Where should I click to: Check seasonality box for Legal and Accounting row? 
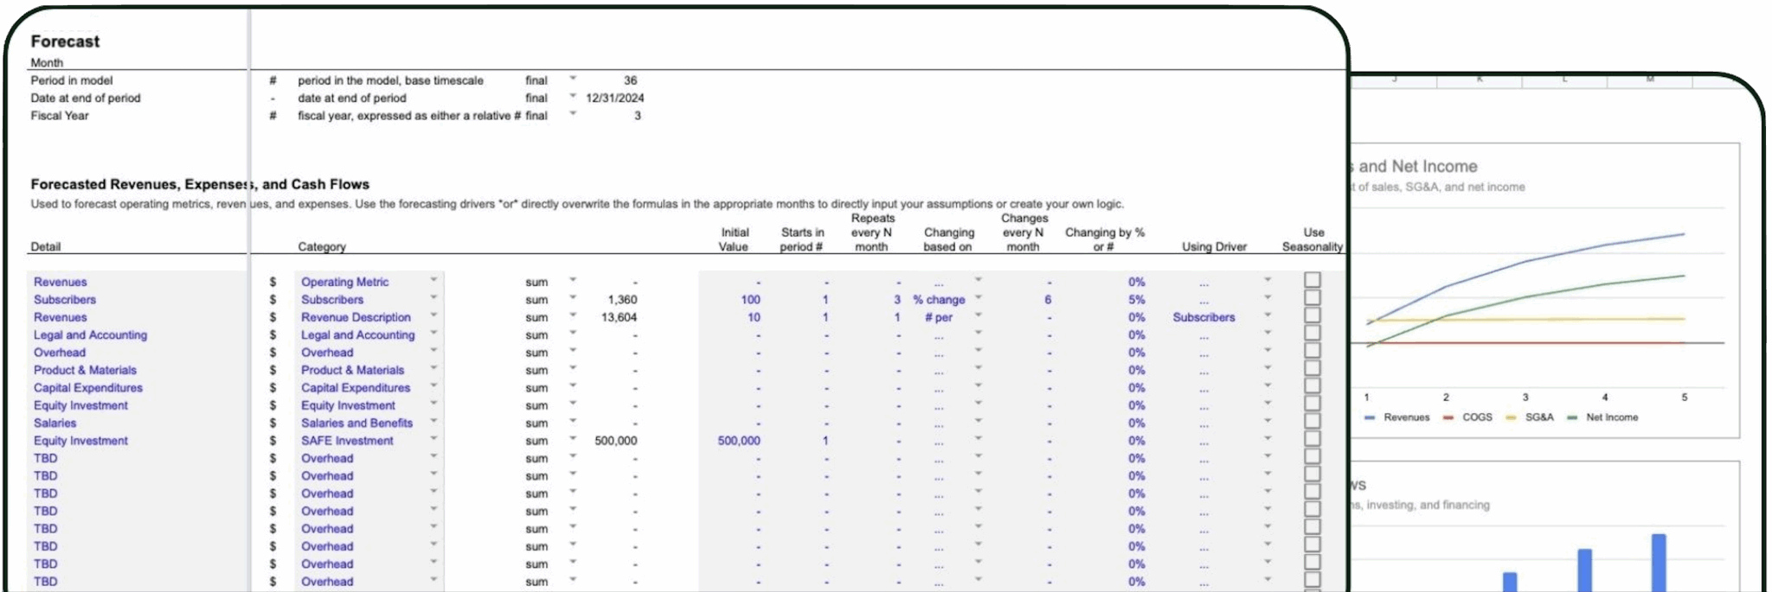(x=1312, y=334)
